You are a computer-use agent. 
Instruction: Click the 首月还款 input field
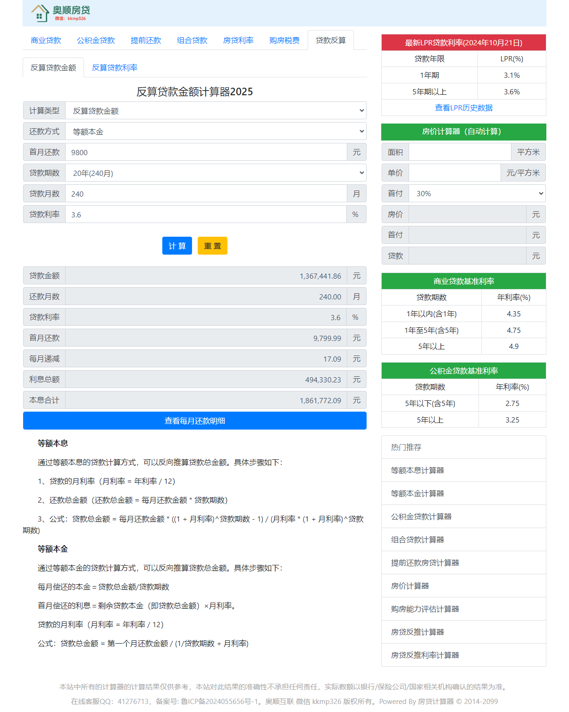pos(206,152)
